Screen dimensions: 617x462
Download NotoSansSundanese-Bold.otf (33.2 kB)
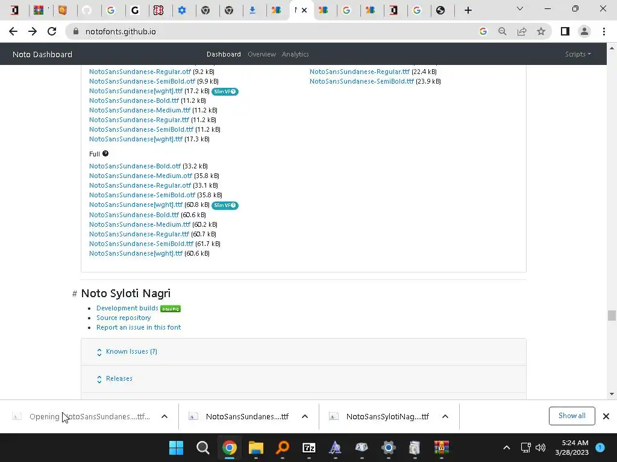(135, 166)
